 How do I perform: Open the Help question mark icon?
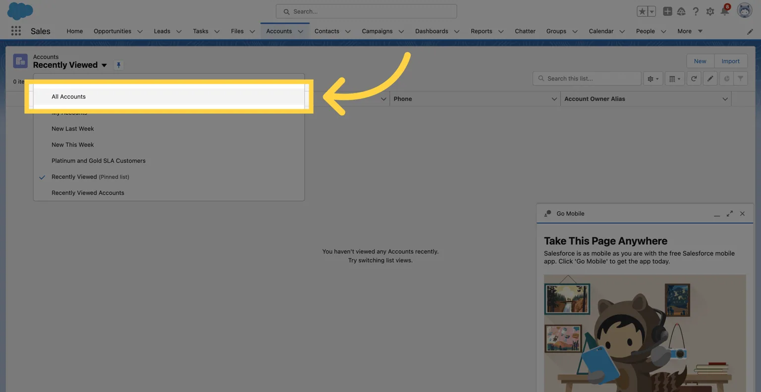pyautogui.click(x=696, y=11)
